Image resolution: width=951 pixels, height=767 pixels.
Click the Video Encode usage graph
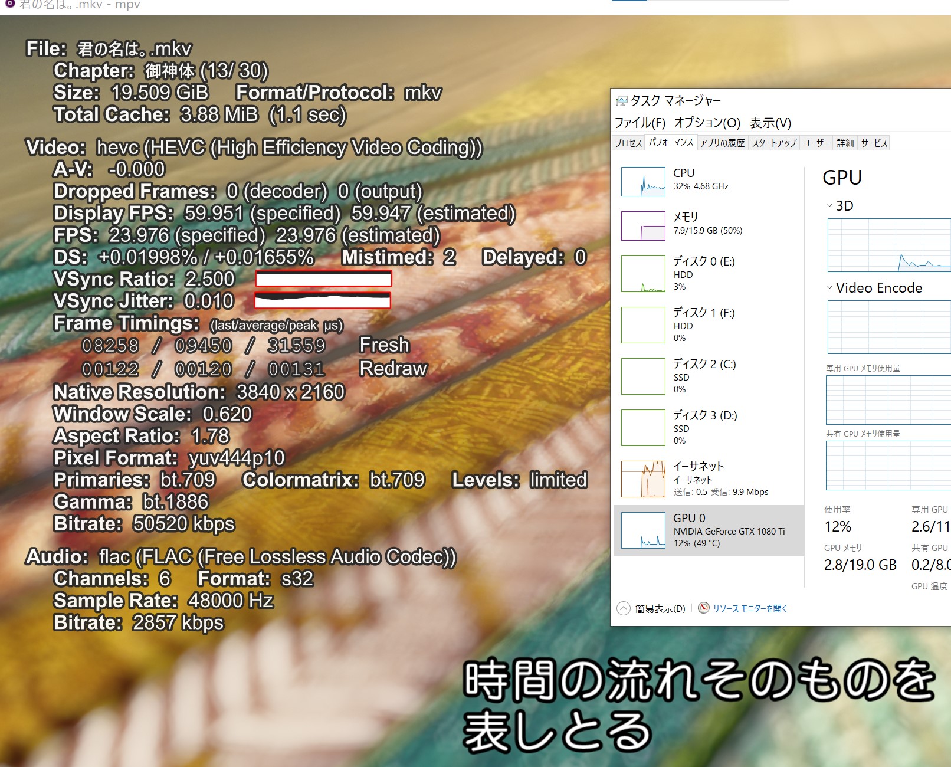(889, 327)
